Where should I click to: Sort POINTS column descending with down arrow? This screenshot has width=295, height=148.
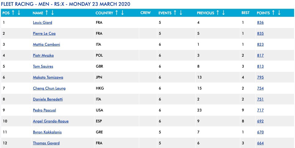click(x=279, y=13)
